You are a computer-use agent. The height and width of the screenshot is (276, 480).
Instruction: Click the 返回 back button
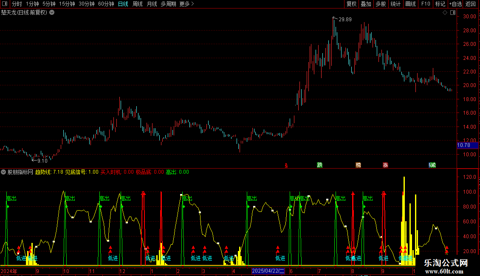pos(471,4)
